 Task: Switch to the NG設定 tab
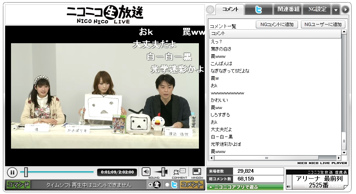pyautogui.click(x=317, y=10)
